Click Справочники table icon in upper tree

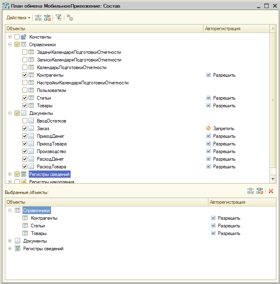click(24, 44)
